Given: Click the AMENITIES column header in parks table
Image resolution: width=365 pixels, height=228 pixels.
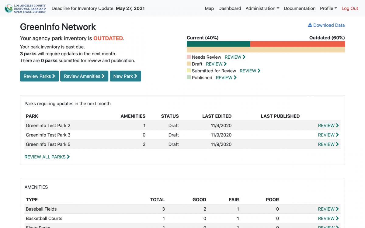Looking at the screenshot, I should point(133,116).
